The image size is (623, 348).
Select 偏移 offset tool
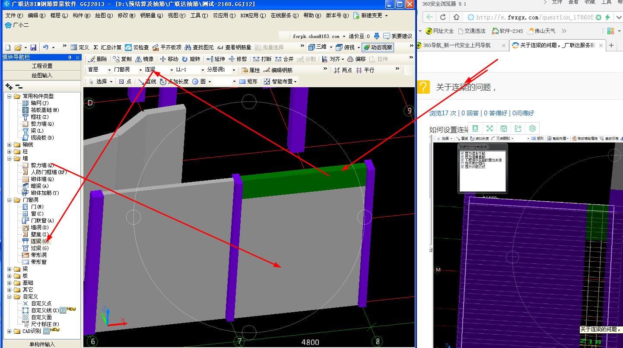tap(357, 59)
